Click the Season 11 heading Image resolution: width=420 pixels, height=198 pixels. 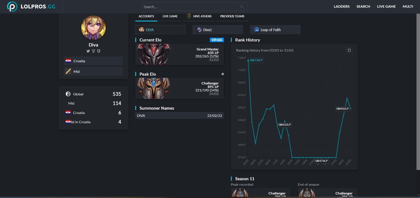pos(245,179)
